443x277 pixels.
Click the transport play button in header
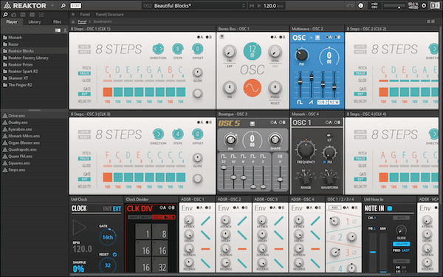point(259,6)
